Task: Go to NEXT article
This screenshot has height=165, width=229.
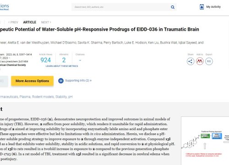Action: tap(46, 22)
